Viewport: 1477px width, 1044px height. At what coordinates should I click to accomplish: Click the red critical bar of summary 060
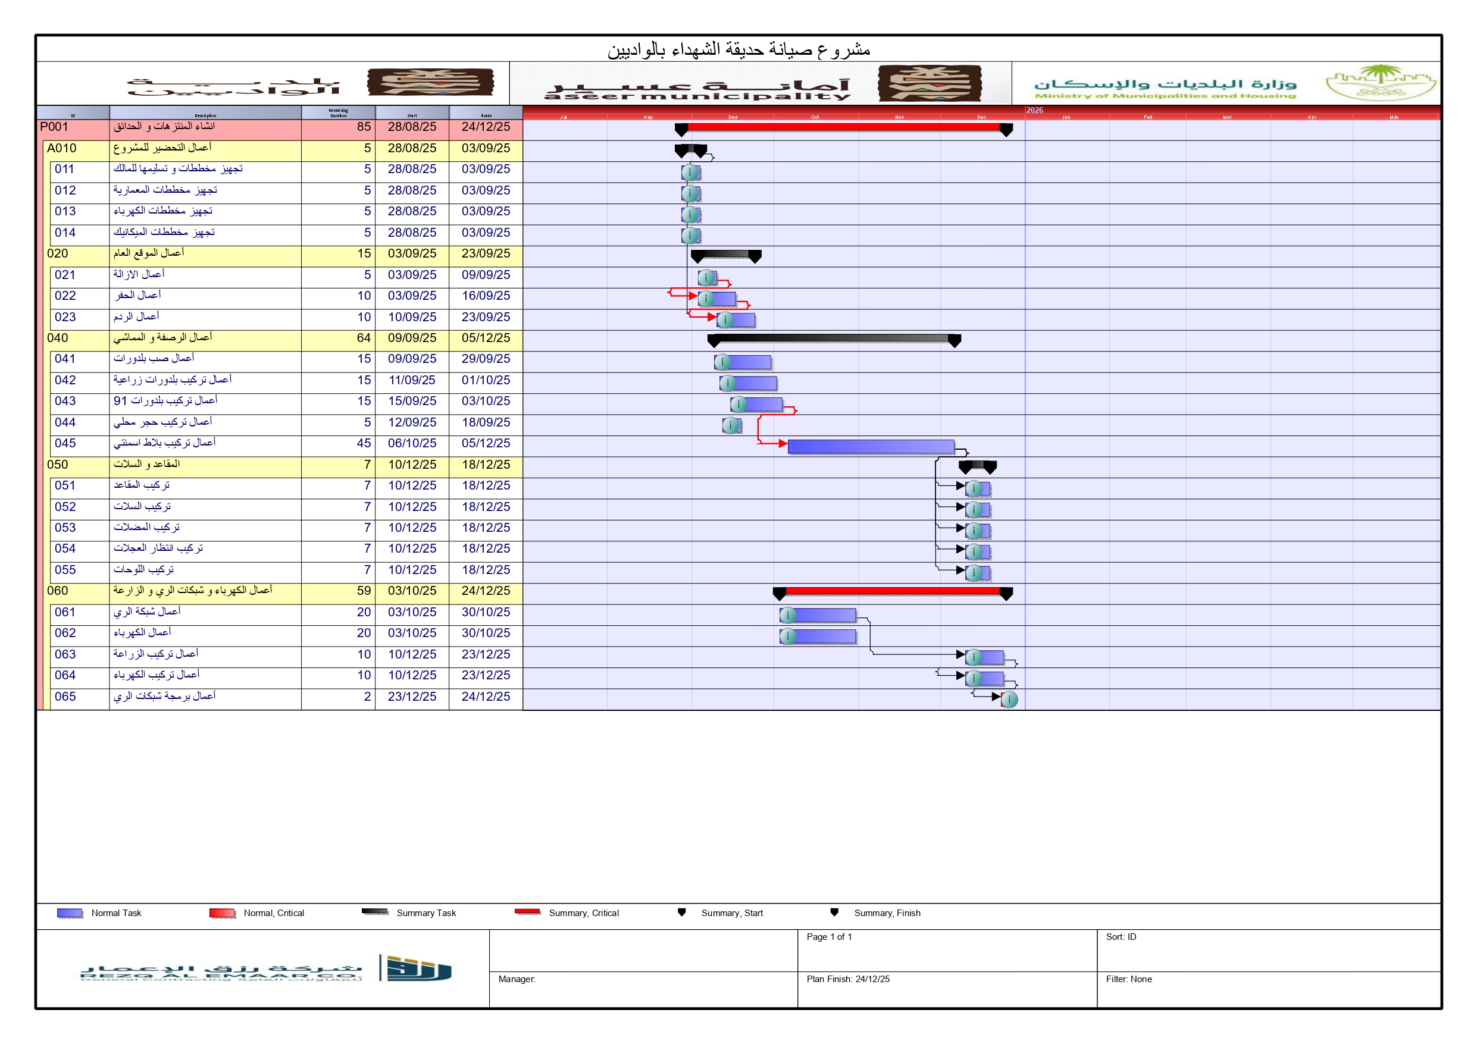coord(891,591)
